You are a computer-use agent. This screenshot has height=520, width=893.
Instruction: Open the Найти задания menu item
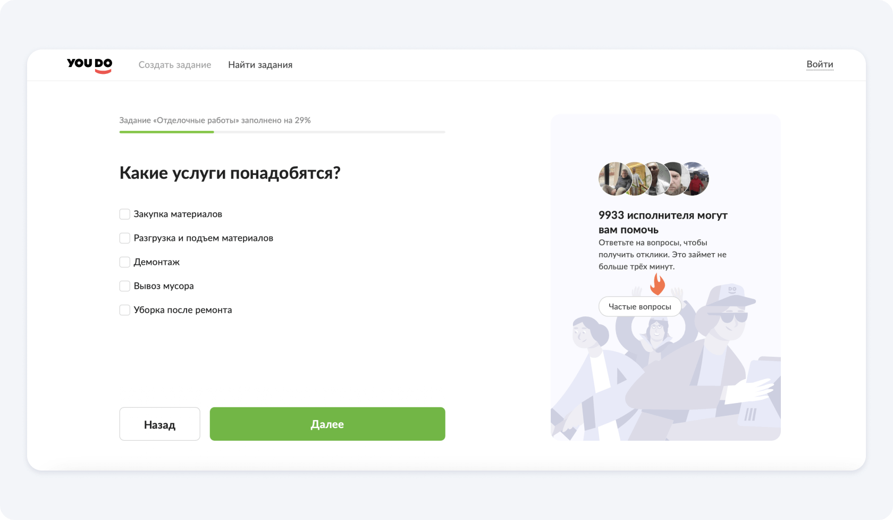[x=260, y=65]
